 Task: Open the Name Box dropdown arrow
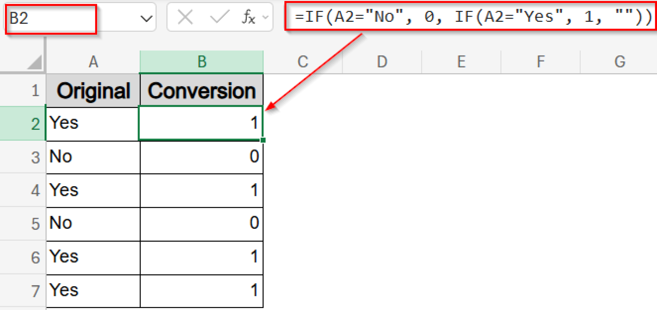[146, 18]
